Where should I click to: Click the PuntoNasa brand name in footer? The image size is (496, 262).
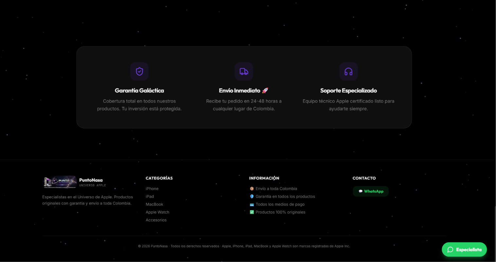click(91, 180)
